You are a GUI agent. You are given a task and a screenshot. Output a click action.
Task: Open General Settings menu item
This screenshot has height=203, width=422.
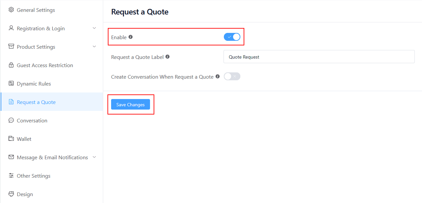point(52,10)
